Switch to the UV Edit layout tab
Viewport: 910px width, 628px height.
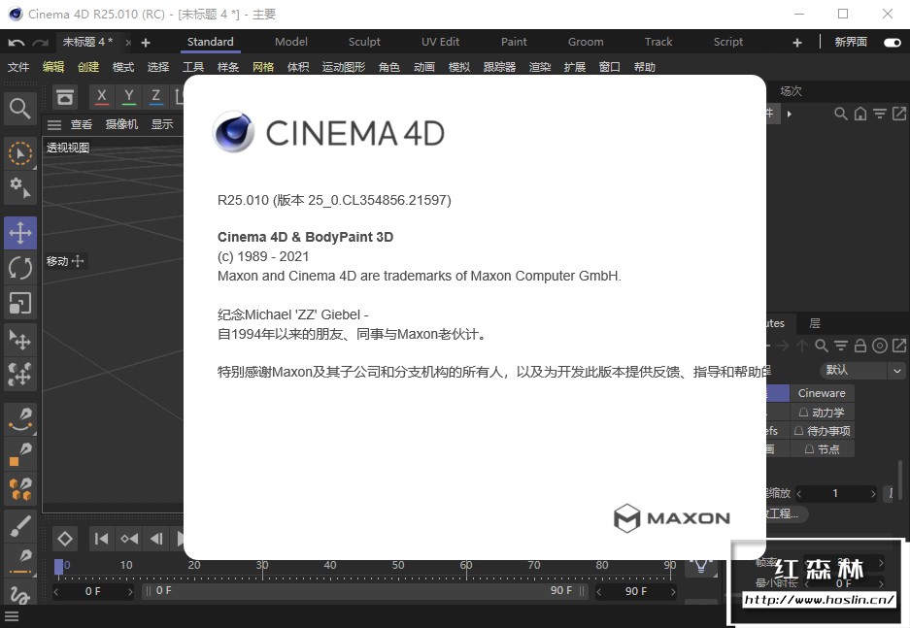pos(440,43)
